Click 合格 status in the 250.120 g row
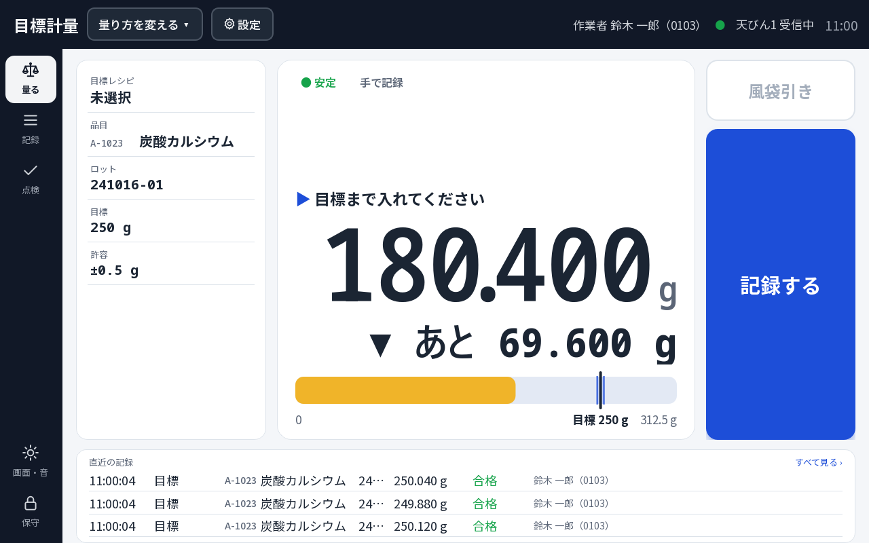Viewport: 869px width, 543px height. pos(485,526)
